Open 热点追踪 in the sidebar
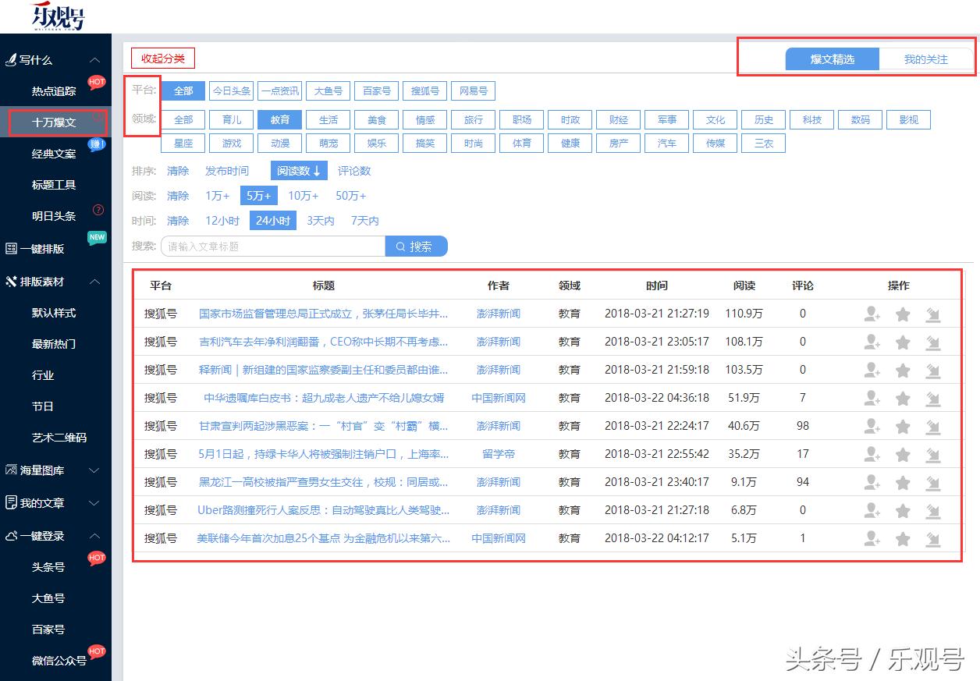The image size is (980, 681). click(54, 91)
